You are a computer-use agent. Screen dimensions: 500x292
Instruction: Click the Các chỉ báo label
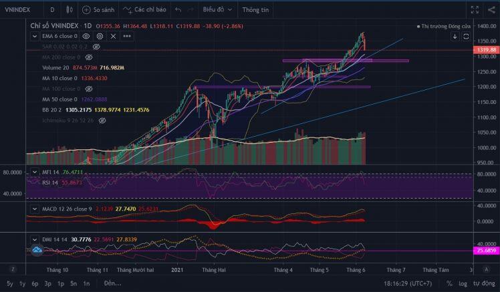(x=150, y=9)
